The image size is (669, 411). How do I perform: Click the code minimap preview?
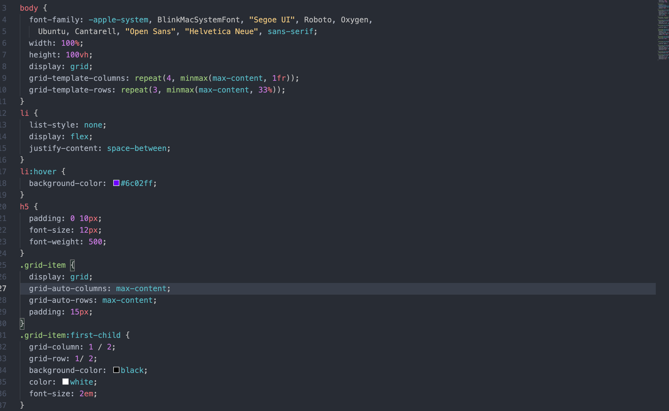click(x=663, y=30)
